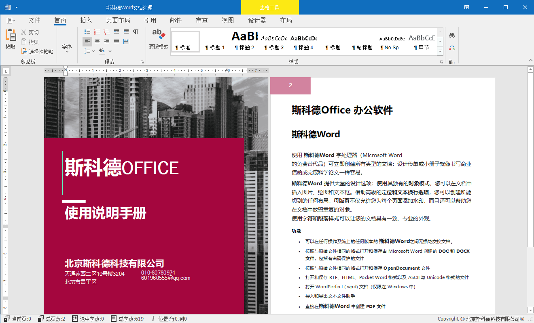534x323 pixels.
Task: Toggle center text alignment
Action: (97, 42)
